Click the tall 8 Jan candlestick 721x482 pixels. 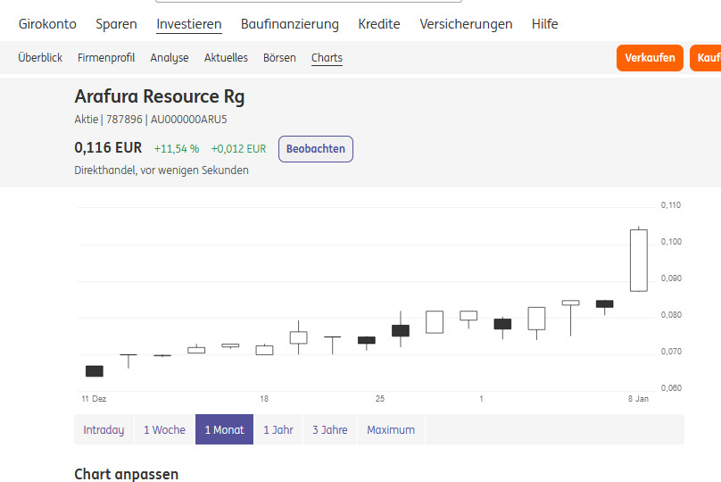pos(639,260)
